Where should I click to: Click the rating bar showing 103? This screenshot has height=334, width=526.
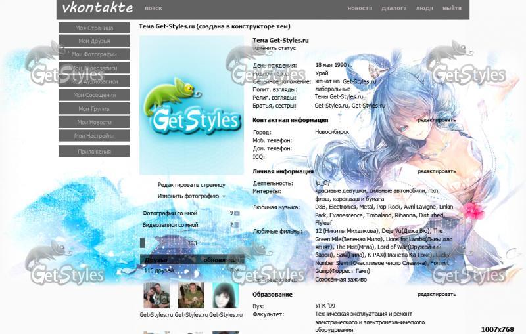pyautogui.click(x=191, y=243)
